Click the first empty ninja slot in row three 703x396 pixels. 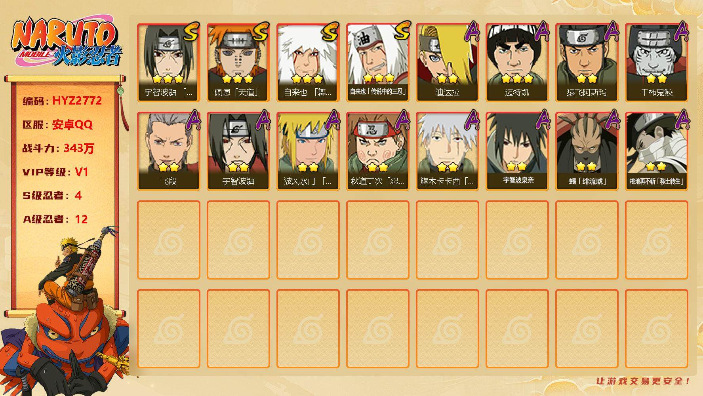[168, 240]
